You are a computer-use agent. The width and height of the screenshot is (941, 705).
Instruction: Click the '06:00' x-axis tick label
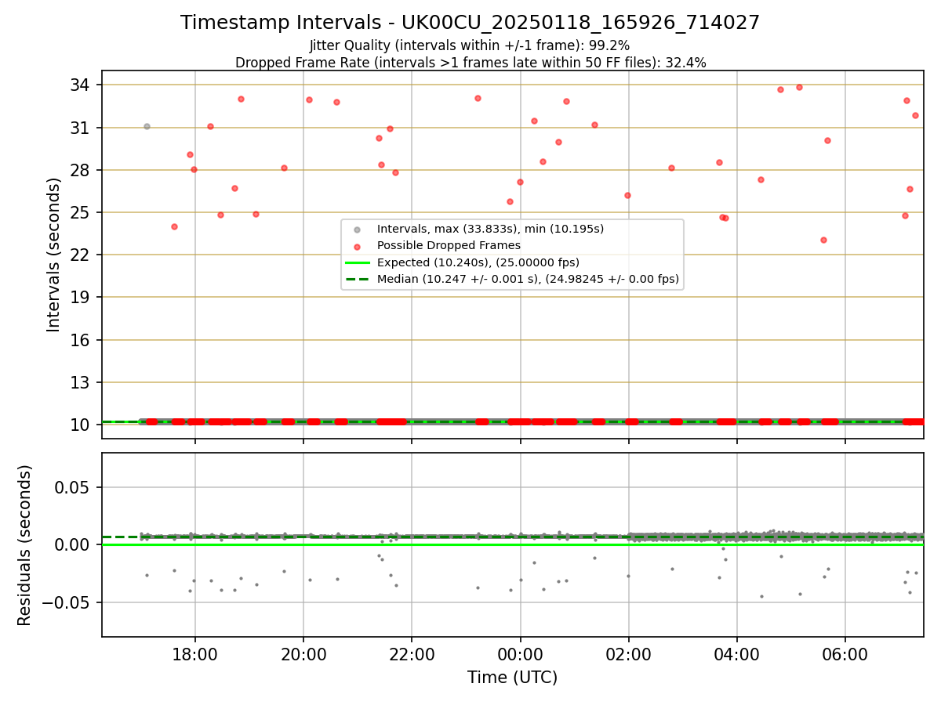(x=845, y=654)
